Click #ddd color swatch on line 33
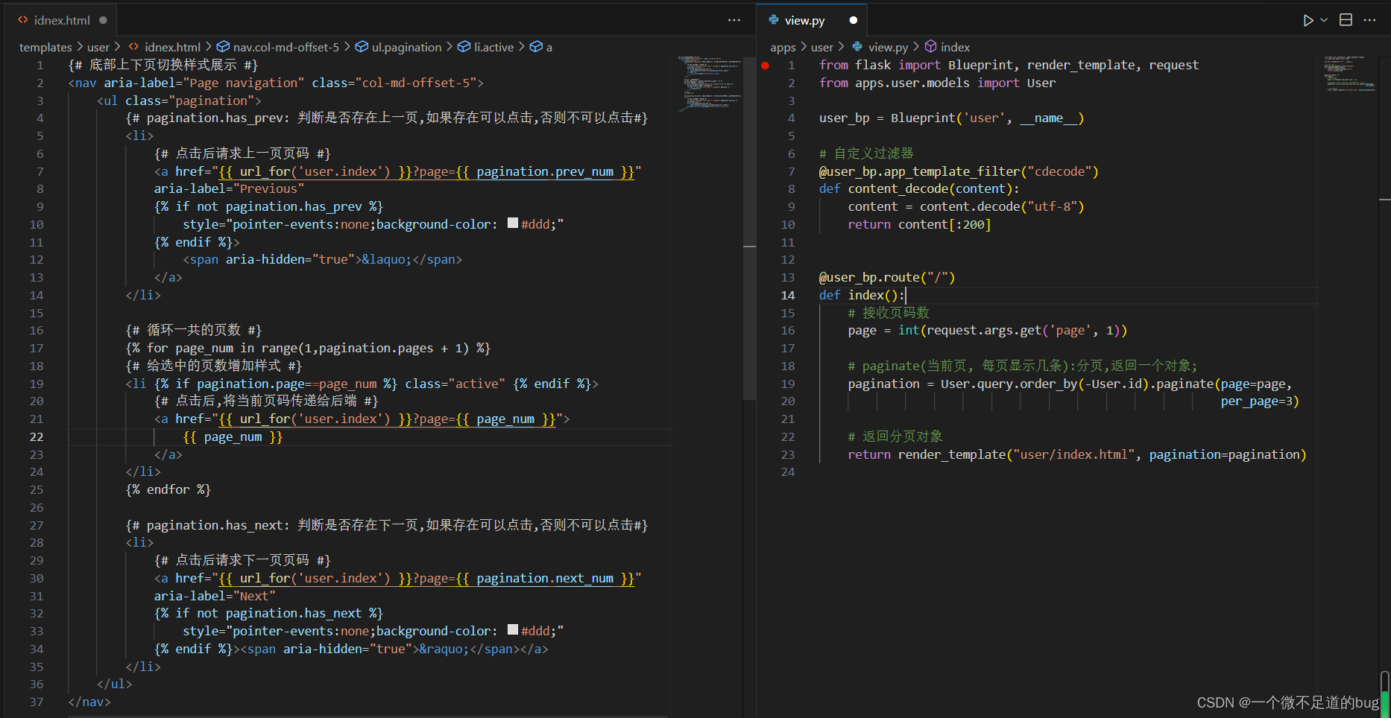This screenshot has width=1391, height=718. [x=513, y=629]
